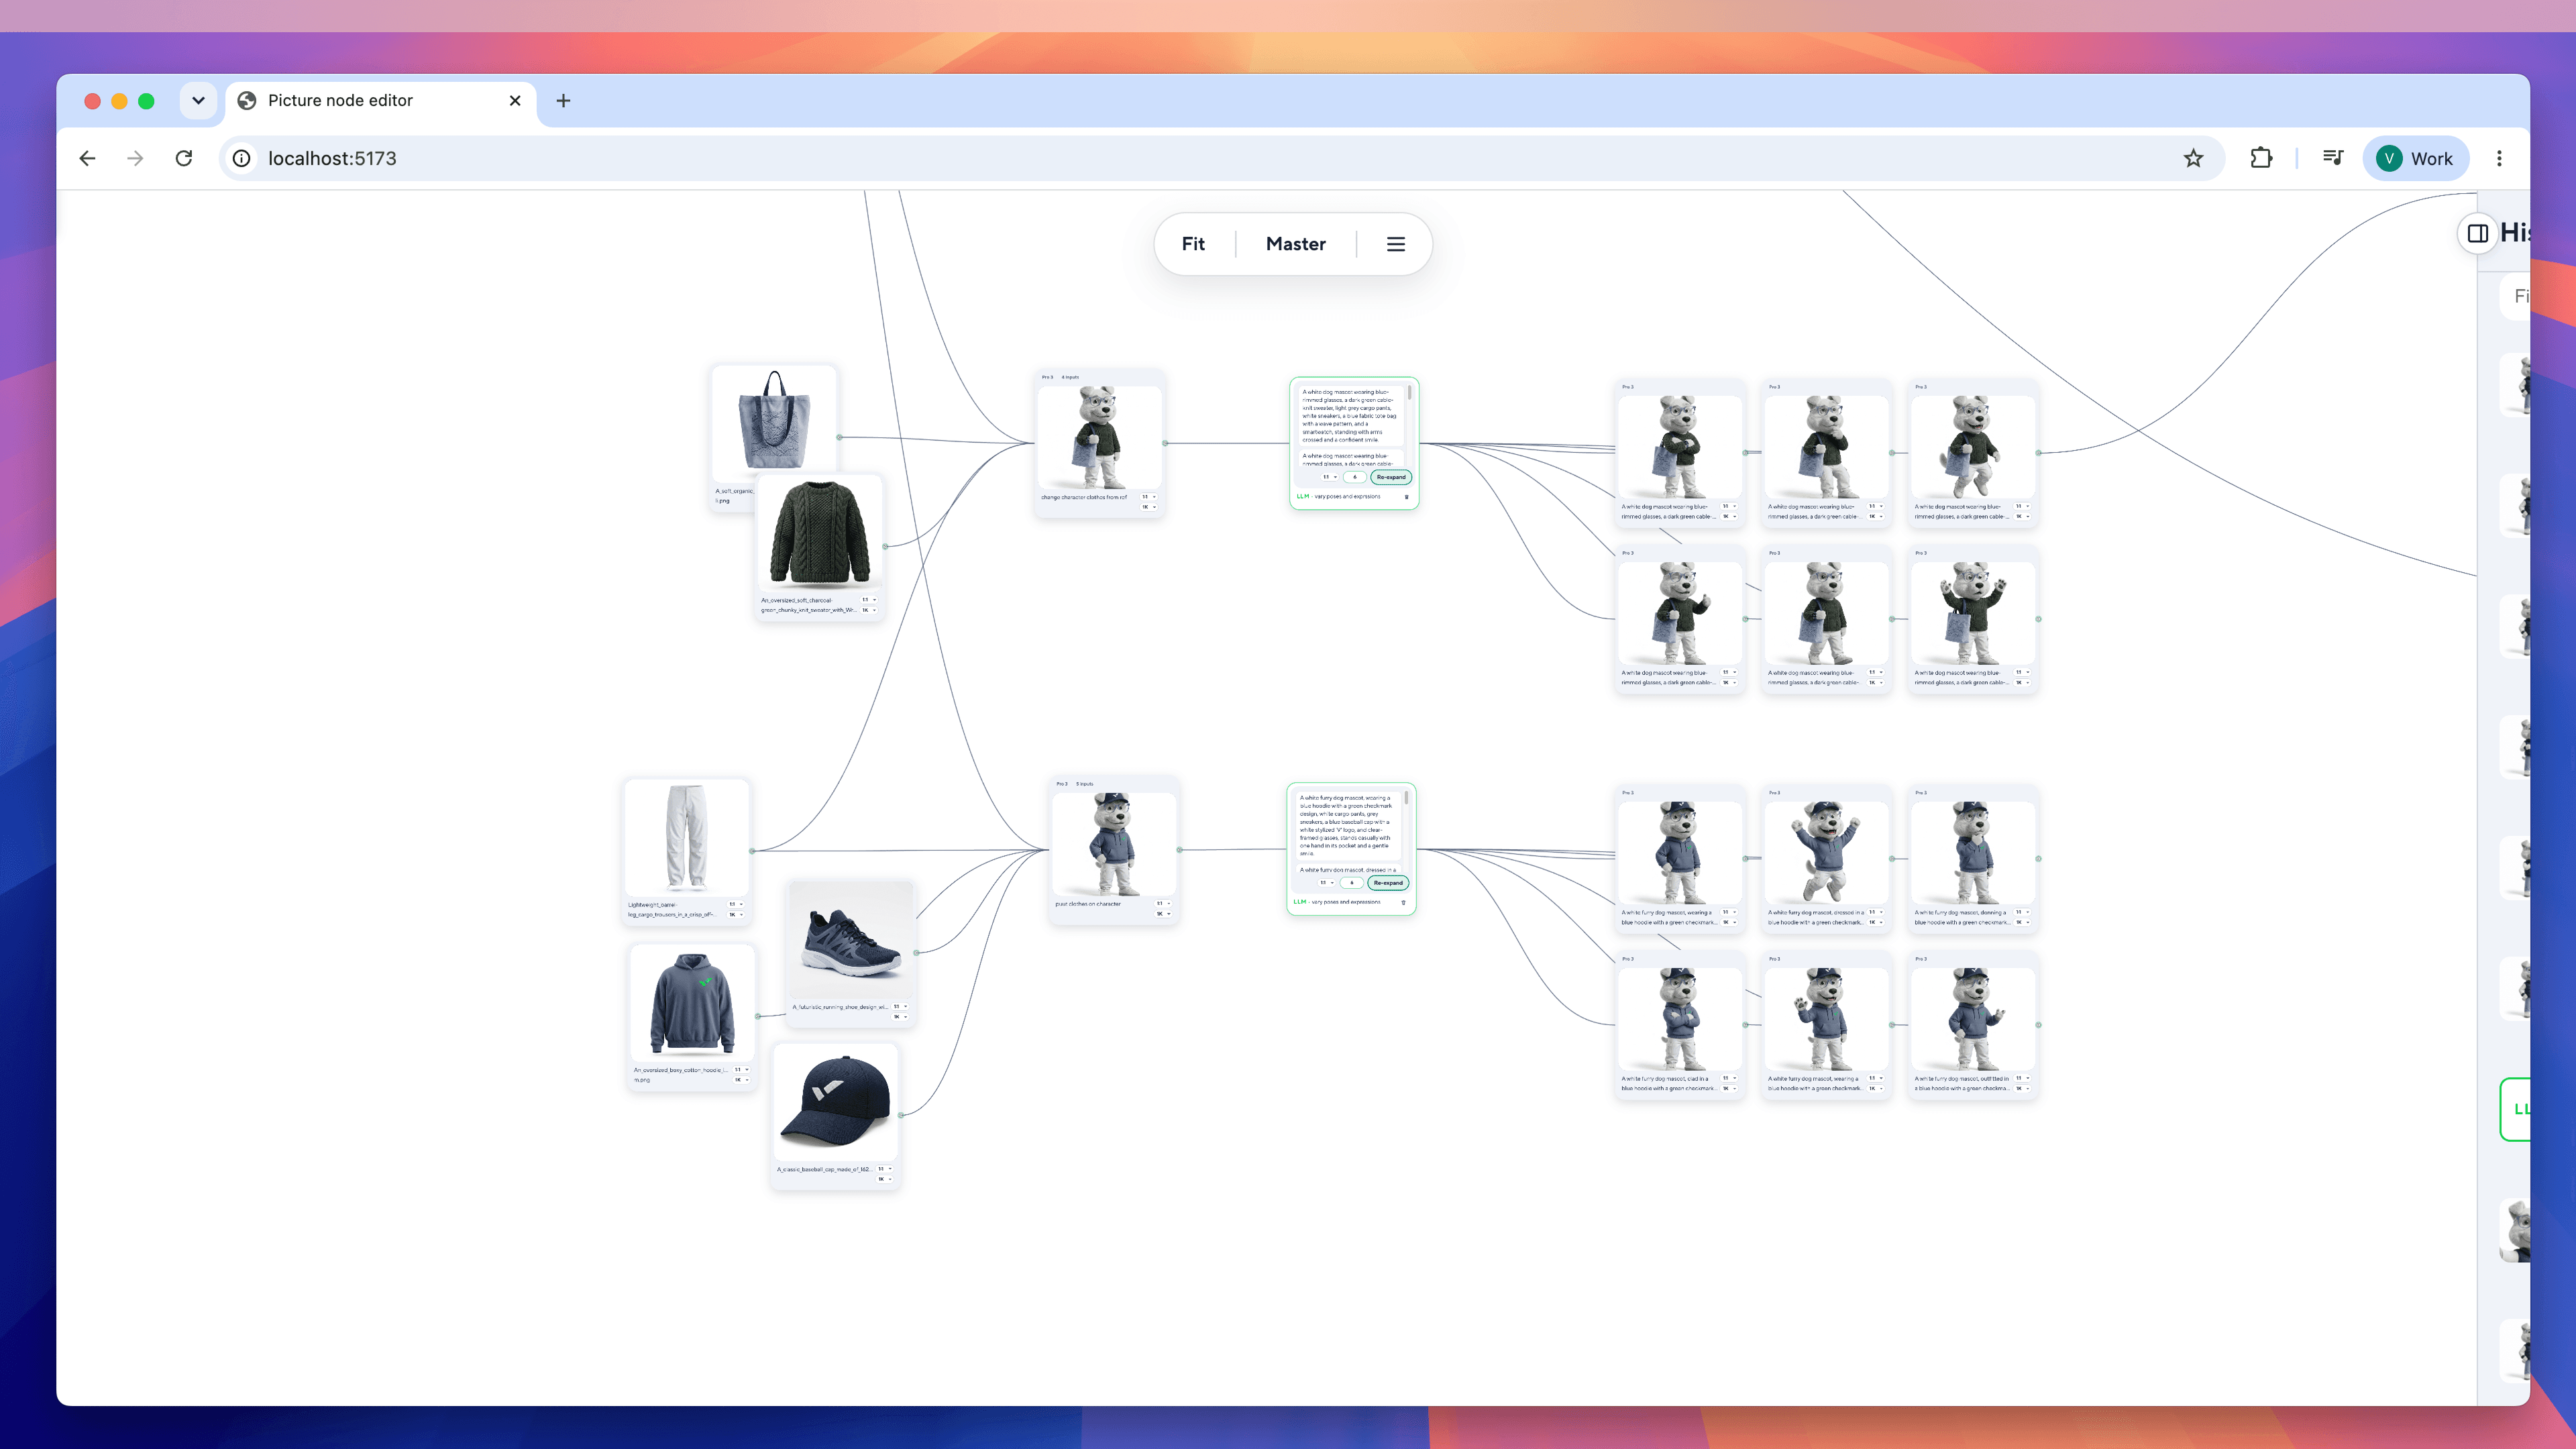Select thumbs-up mascot in green sweater
Image resolution: width=2576 pixels, height=1449 pixels.
coord(1680,613)
